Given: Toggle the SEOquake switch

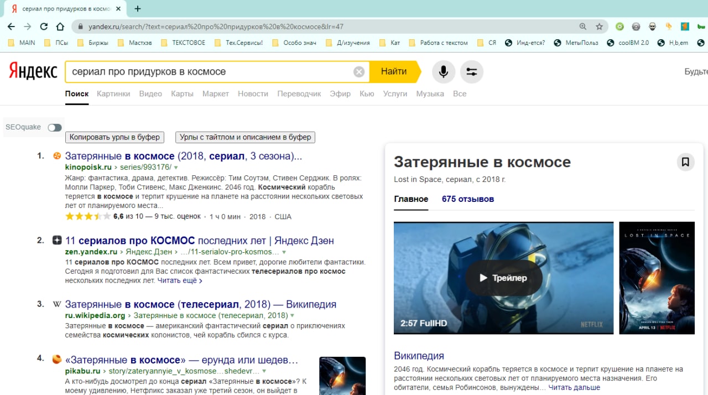Looking at the screenshot, I should pos(54,127).
